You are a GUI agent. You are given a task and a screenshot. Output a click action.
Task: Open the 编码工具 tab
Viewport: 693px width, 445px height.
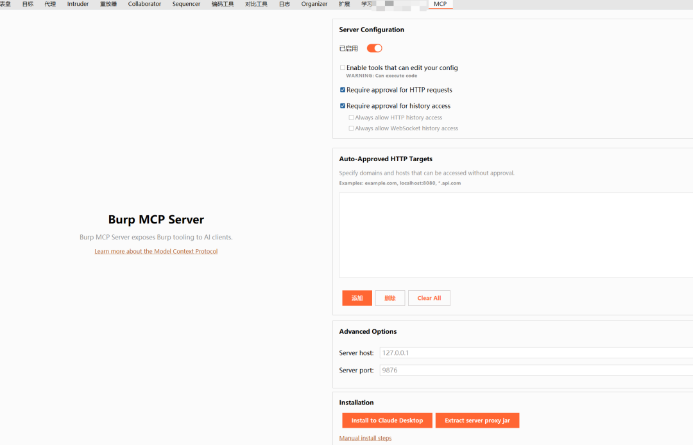(x=222, y=4)
